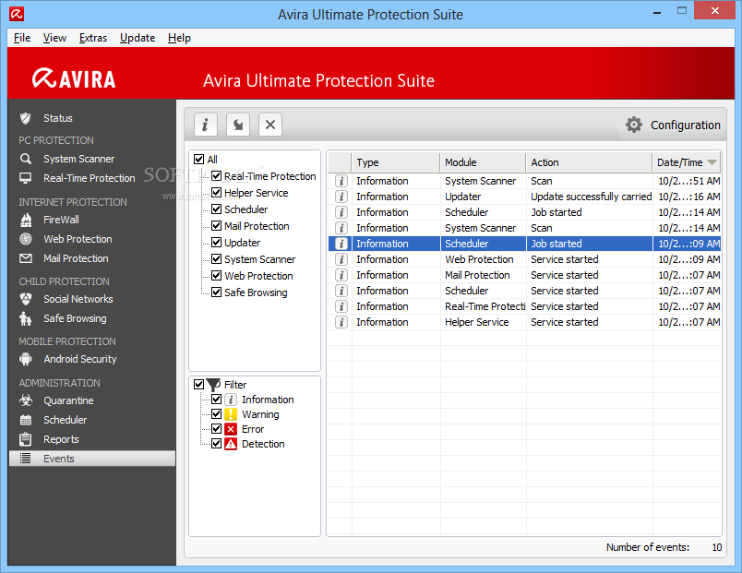Click the Date/Time sort arrow
The height and width of the screenshot is (573, 742).
pos(712,162)
